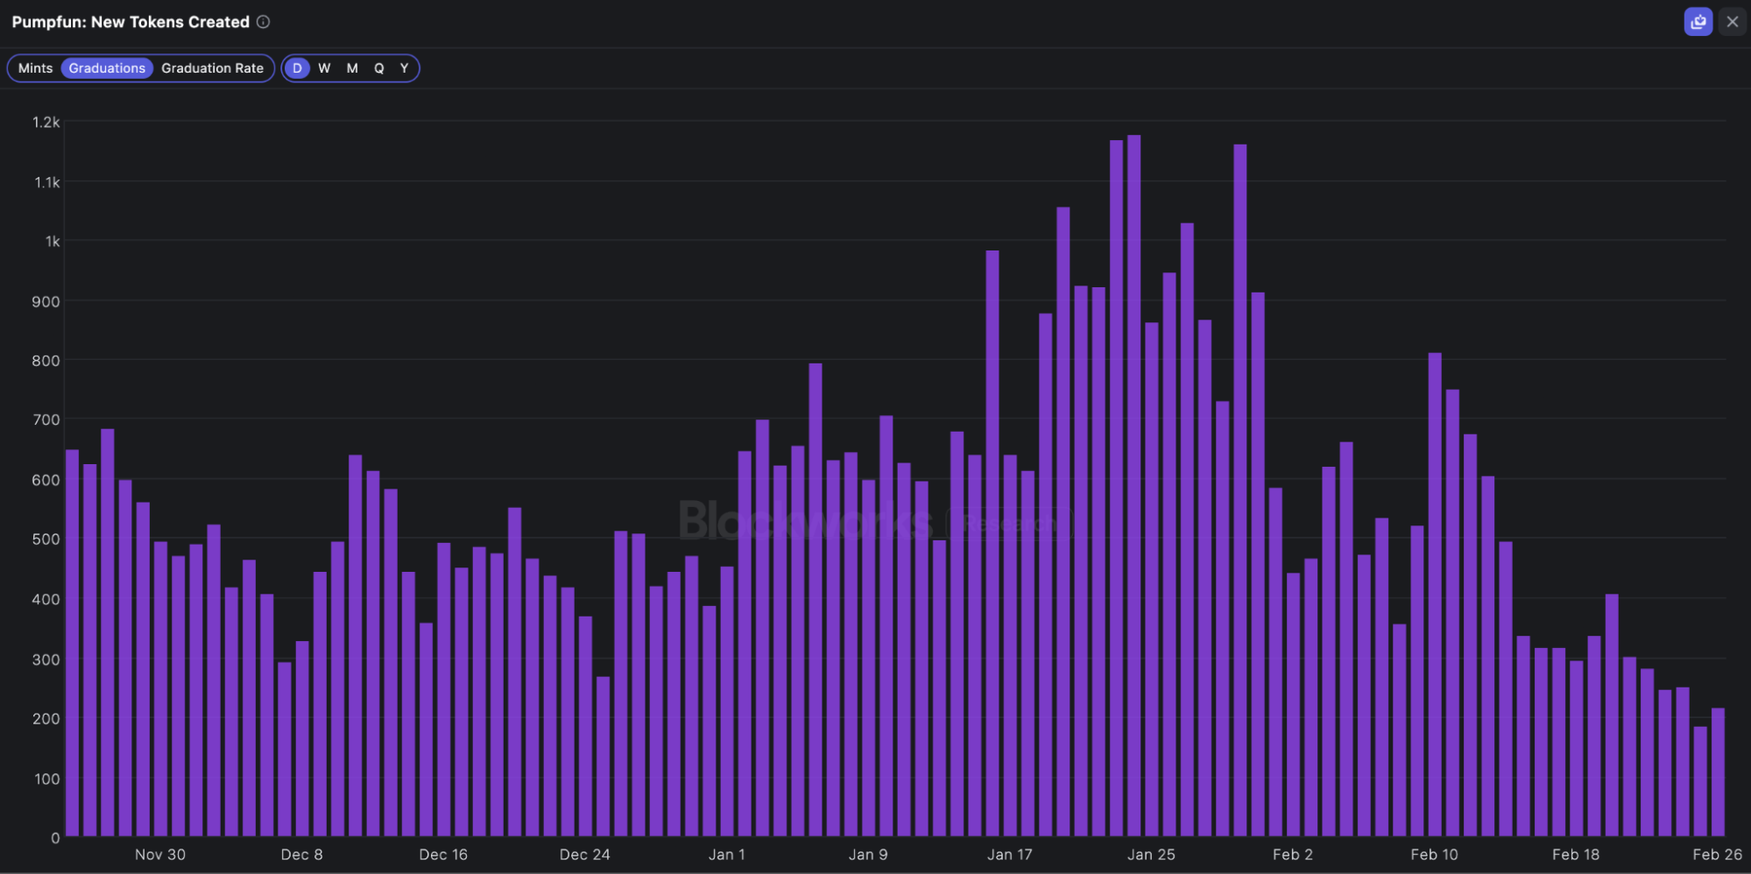Click the 'Dec 16' x-axis label
Image resolution: width=1751 pixels, height=874 pixels.
[443, 855]
